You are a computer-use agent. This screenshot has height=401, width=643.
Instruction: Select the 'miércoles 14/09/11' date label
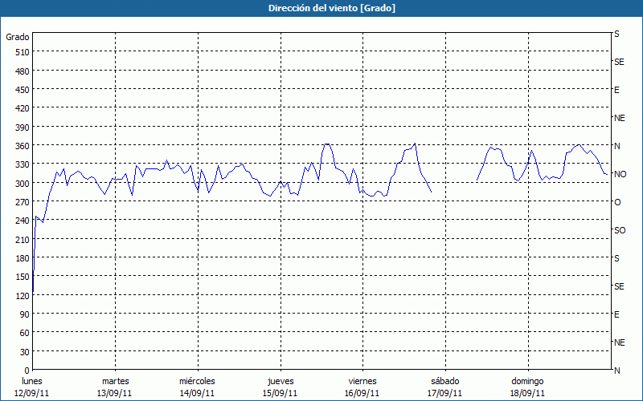[x=197, y=387]
